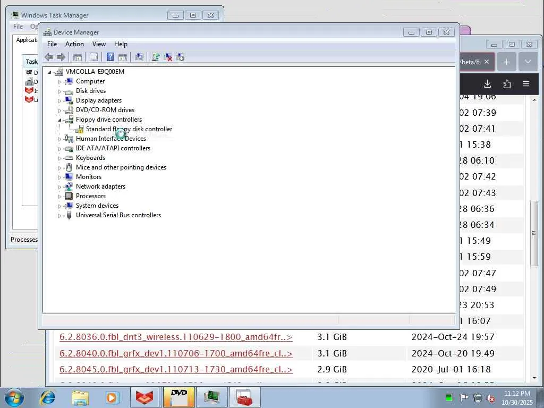Image resolution: width=544 pixels, height=408 pixels.
Task: Open a new browser tab with plus button
Action: tap(506, 62)
